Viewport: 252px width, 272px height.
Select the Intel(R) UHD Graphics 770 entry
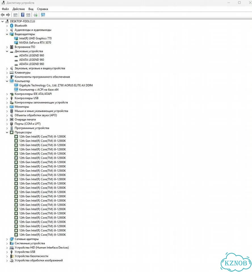point(35,39)
